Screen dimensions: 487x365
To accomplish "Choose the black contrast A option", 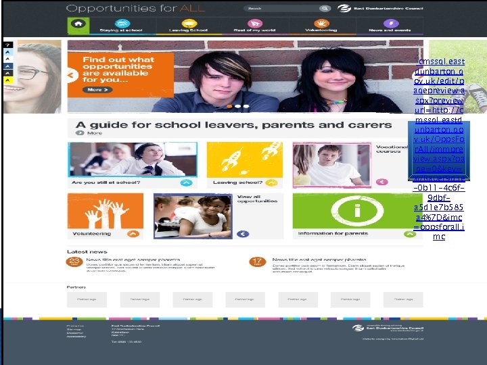I will click(8, 73).
